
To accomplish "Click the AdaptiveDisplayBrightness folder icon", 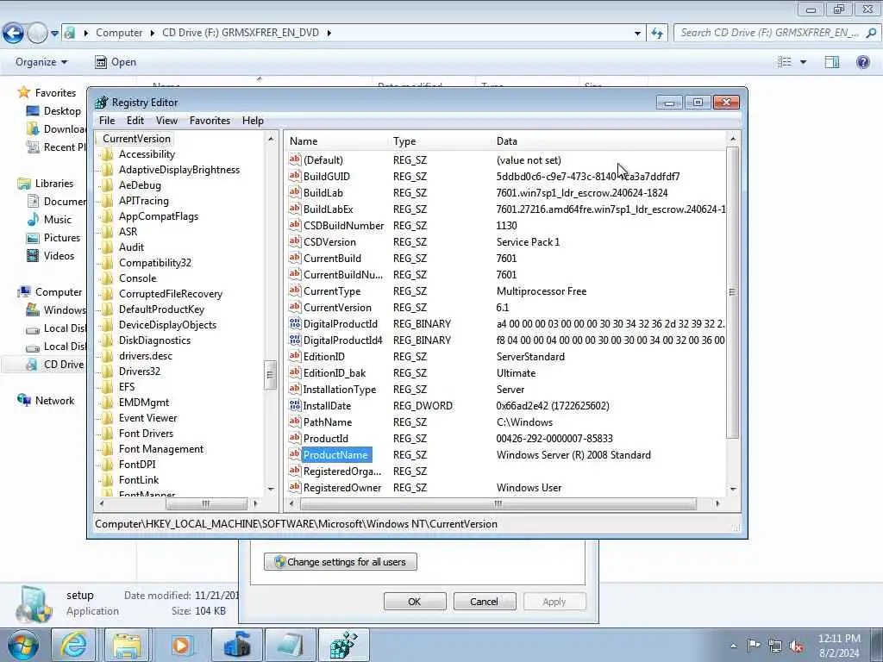I will coord(107,170).
